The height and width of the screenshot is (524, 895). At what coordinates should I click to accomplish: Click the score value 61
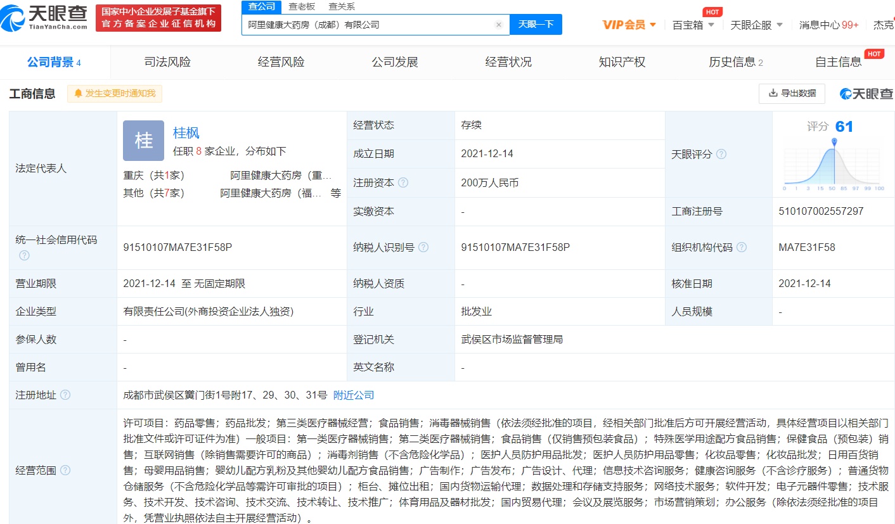pos(844,126)
